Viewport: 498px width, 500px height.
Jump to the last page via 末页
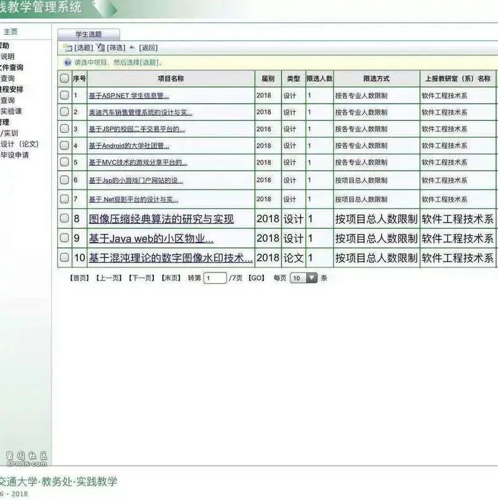coord(171,277)
